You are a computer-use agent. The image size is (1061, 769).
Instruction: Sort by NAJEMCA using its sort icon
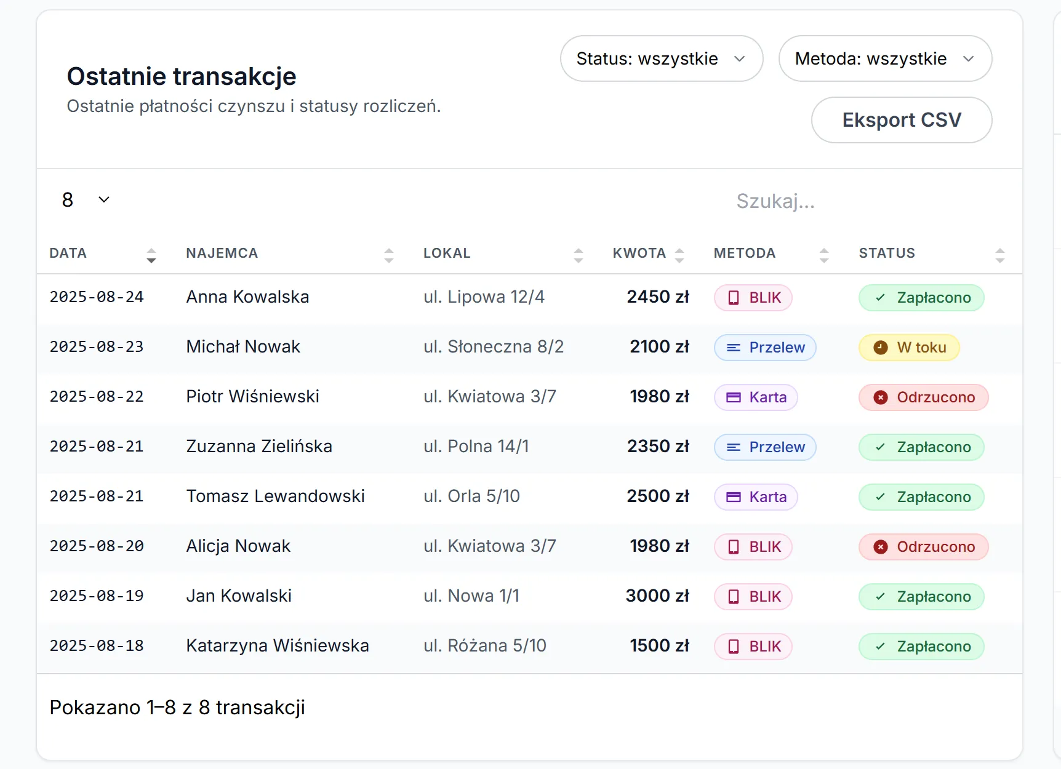pyautogui.click(x=388, y=255)
